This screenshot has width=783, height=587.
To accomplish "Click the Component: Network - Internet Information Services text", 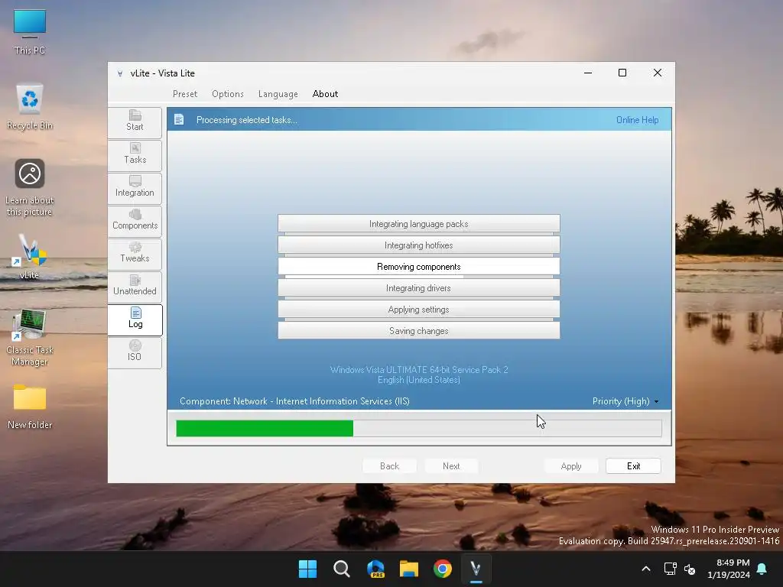I will 294,401.
